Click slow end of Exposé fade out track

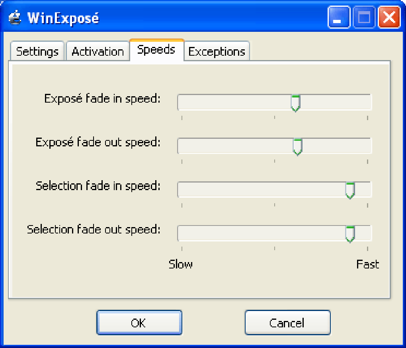(x=182, y=147)
